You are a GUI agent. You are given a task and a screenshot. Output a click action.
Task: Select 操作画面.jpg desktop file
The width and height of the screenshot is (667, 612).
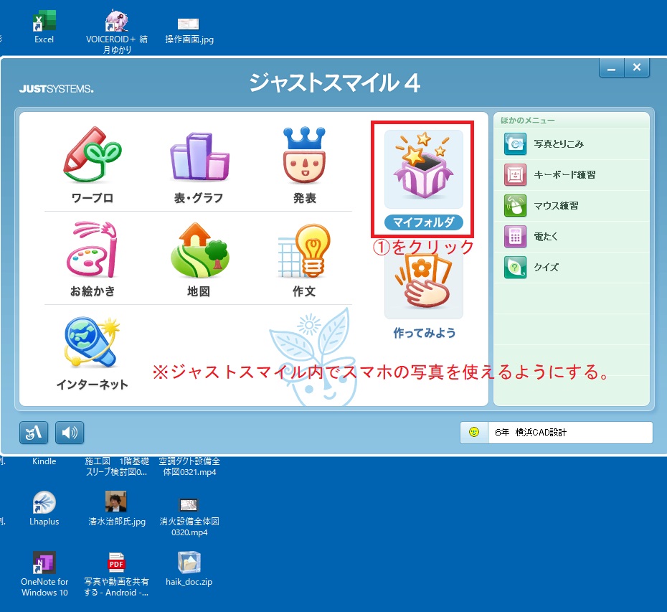(189, 31)
